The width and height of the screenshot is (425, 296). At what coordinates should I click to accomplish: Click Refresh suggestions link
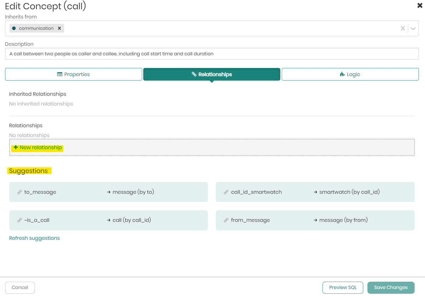pos(34,238)
